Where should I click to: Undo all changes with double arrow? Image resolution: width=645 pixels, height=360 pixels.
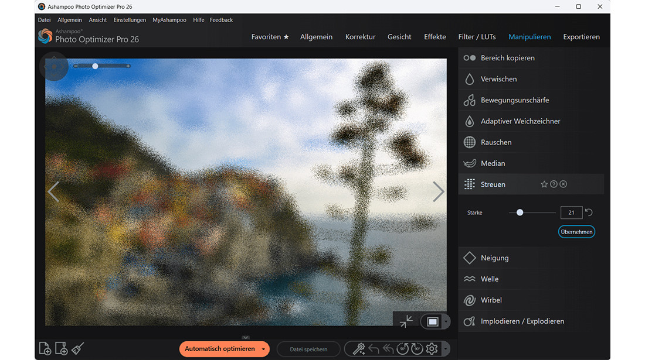coord(388,349)
